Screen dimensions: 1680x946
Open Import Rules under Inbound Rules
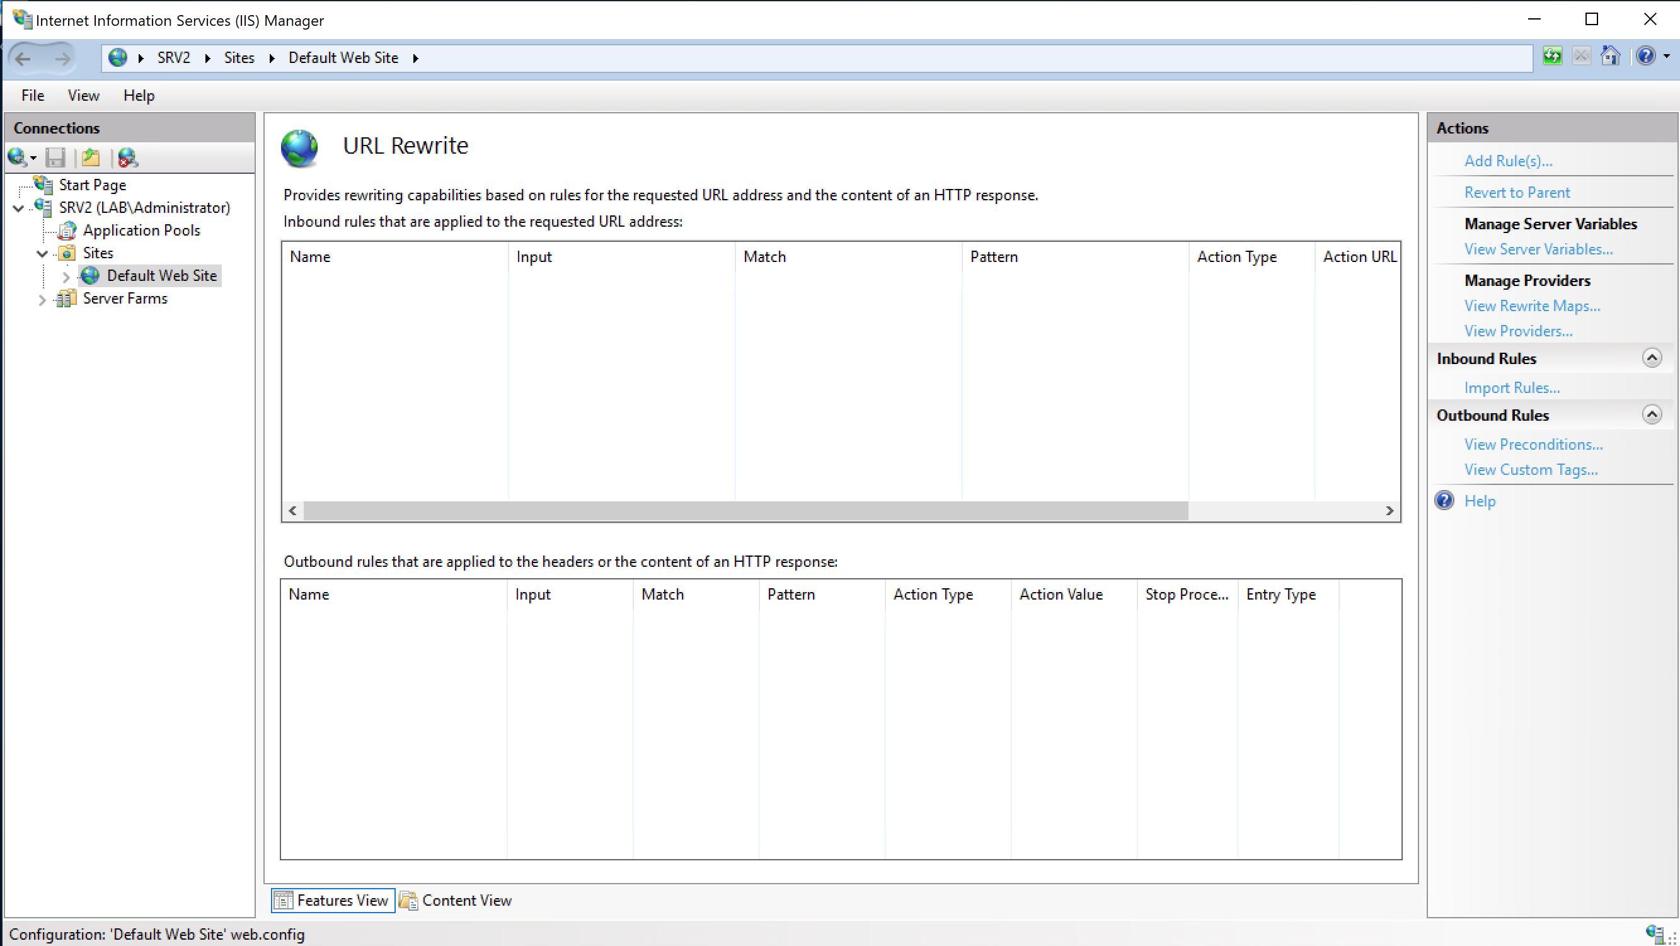click(1512, 387)
